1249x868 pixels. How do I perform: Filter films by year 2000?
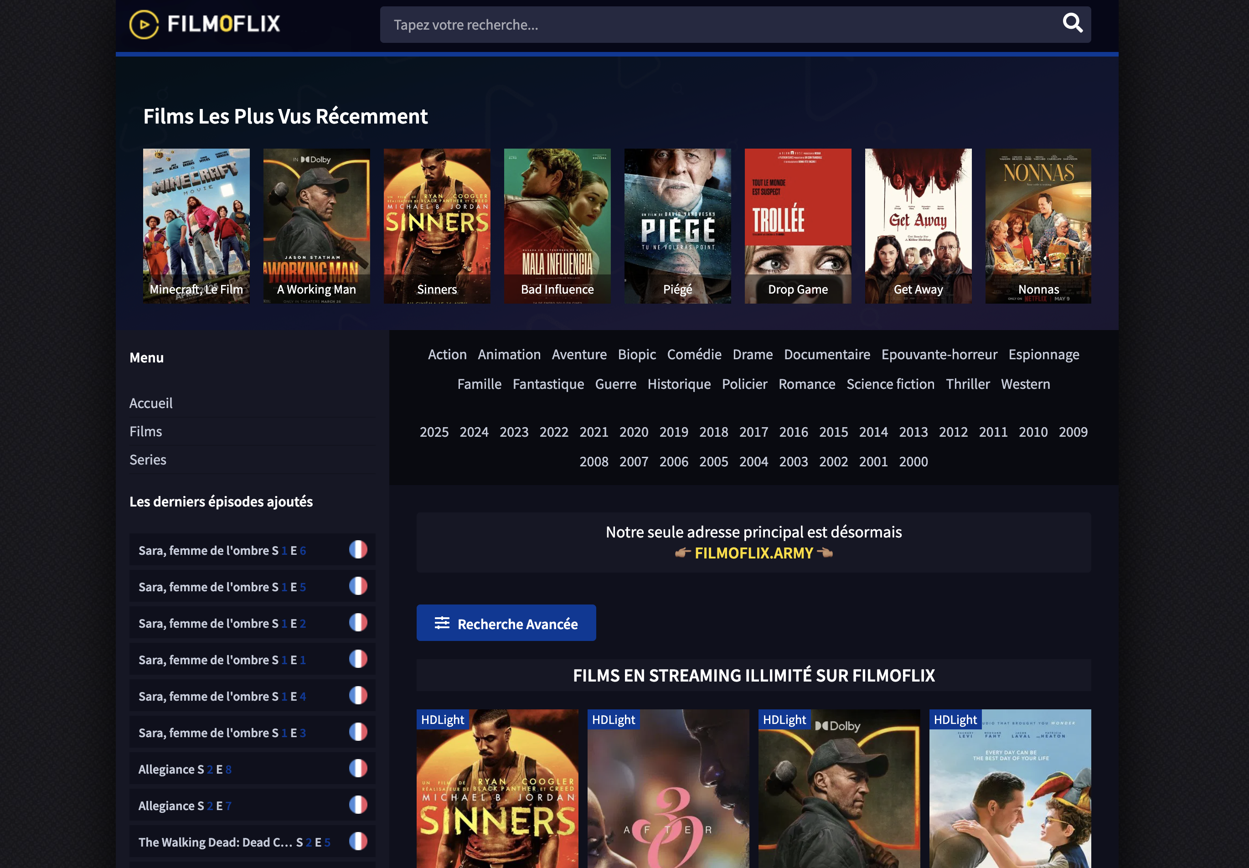pyautogui.click(x=913, y=461)
